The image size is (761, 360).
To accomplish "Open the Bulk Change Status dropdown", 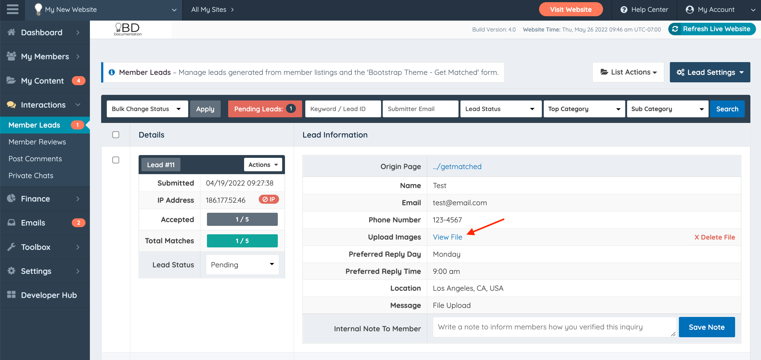I will click(147, 109).
